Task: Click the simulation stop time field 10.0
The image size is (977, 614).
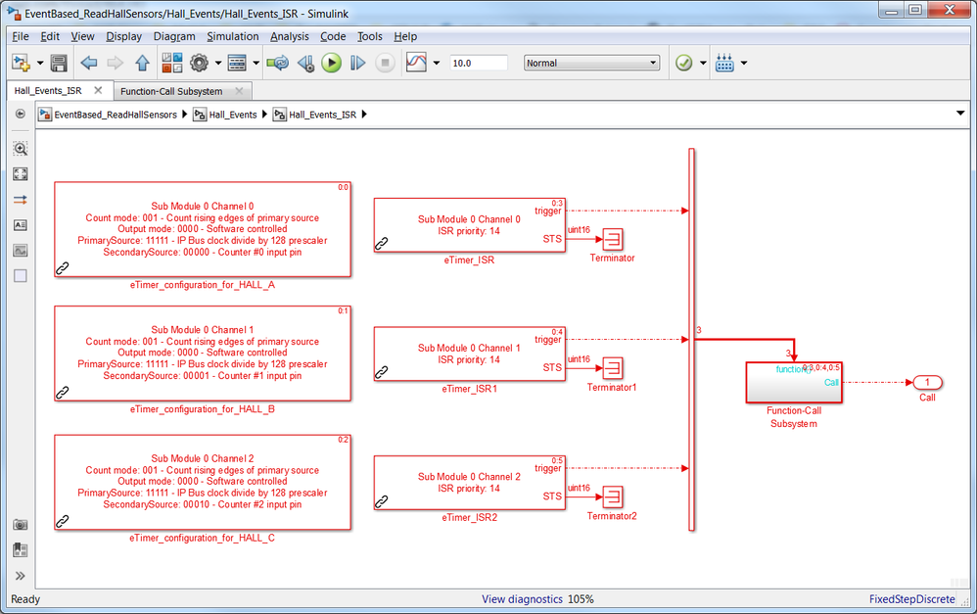Action: pos(479,63)
